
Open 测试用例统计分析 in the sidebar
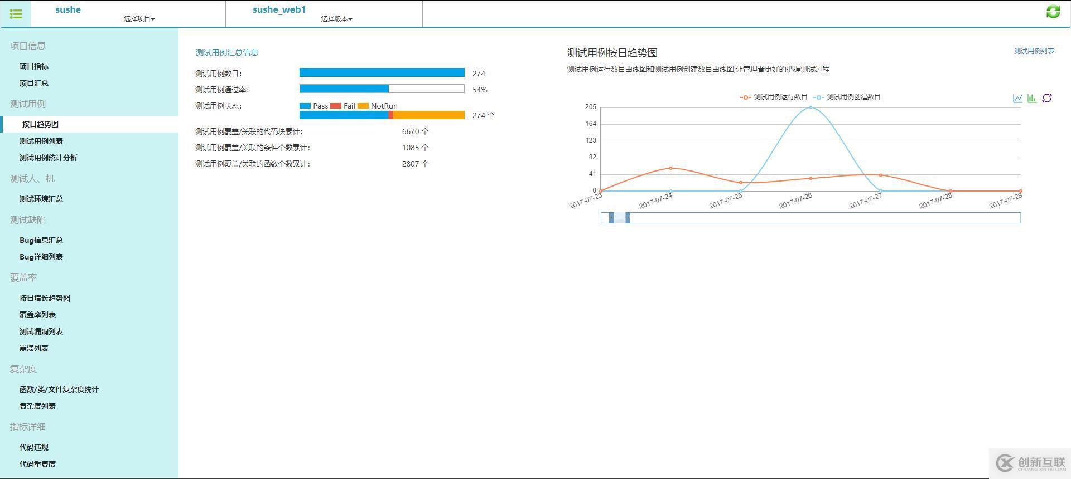(49, 158)
